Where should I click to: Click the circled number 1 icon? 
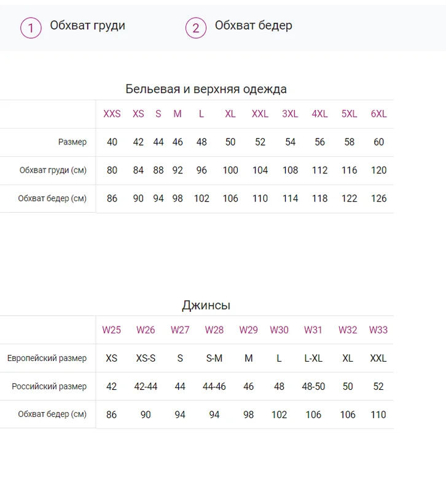(x=31, y=28)
